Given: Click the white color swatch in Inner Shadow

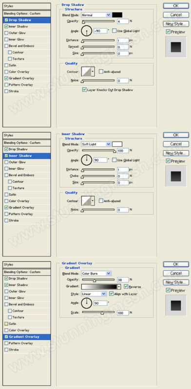Looking at the screenshot, I should tap(117, 144).
